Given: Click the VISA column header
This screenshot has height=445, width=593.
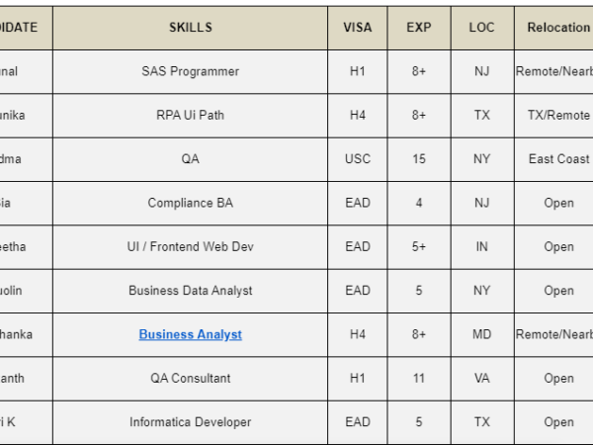Looking at the screenshot, I should click(x=358, y=28).
